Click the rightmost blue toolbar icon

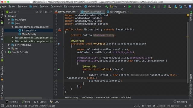click(x=190, y=7)
